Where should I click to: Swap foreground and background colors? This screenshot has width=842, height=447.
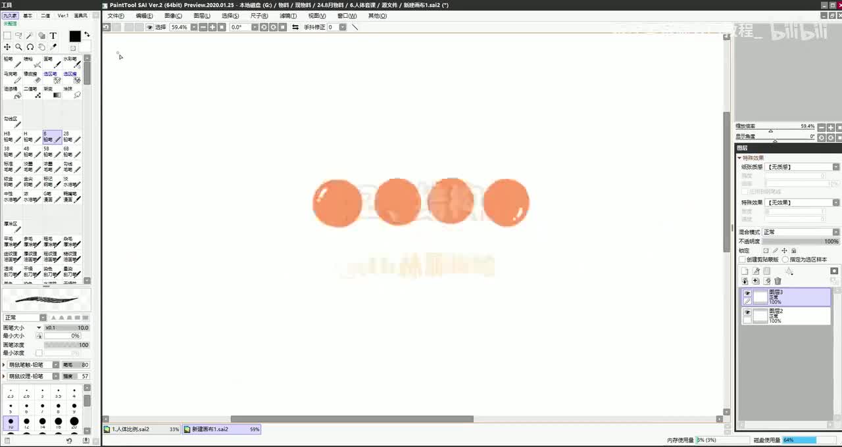tap(87, 34)
